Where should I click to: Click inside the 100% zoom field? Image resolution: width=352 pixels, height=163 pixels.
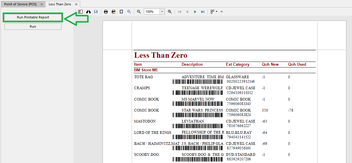(152, 12)
